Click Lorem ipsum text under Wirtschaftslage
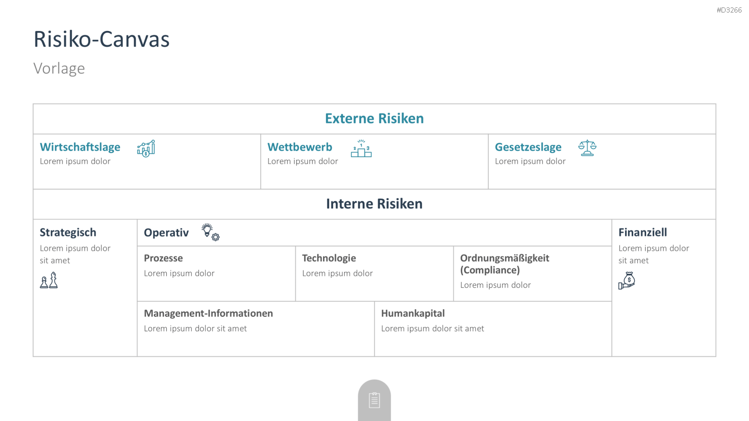 (75, 161)
